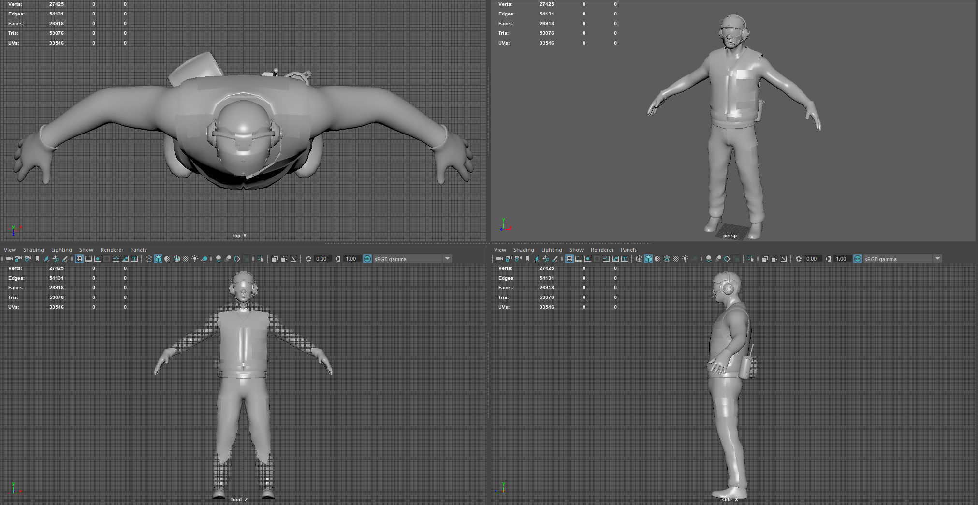Click the "persp" viewport label
Viewport: 978px width, 505px height.
(730, 236)
